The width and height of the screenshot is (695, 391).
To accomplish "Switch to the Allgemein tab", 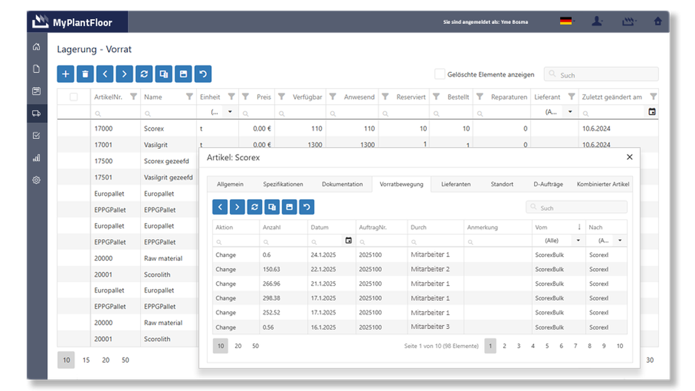I will tap(230, 184).
